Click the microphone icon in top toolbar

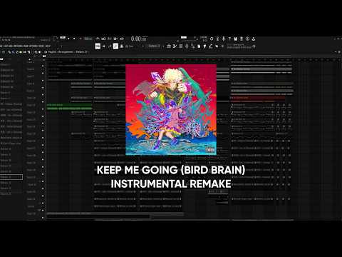click(224, 39)
